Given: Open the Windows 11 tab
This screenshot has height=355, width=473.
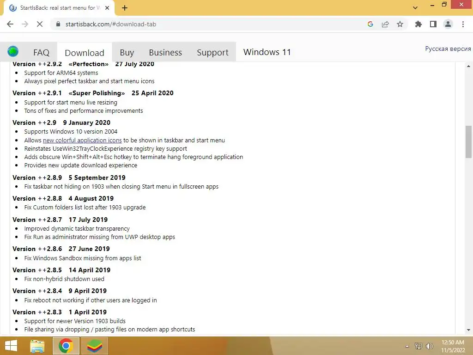Looking at the screenshot, I should point(267,52).
